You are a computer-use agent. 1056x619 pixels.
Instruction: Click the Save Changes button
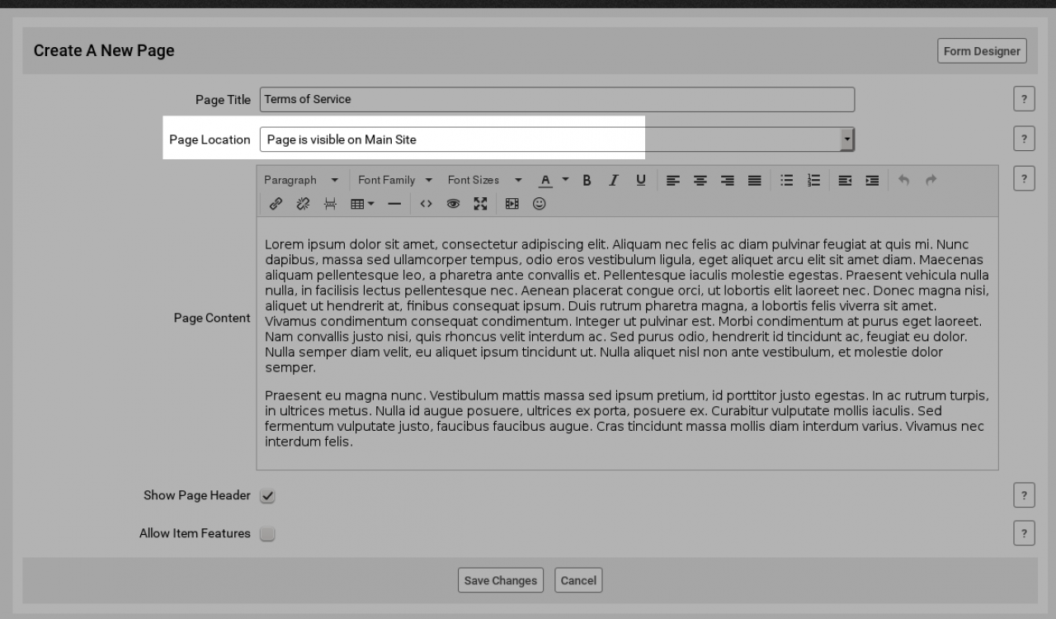pos(501,580)
